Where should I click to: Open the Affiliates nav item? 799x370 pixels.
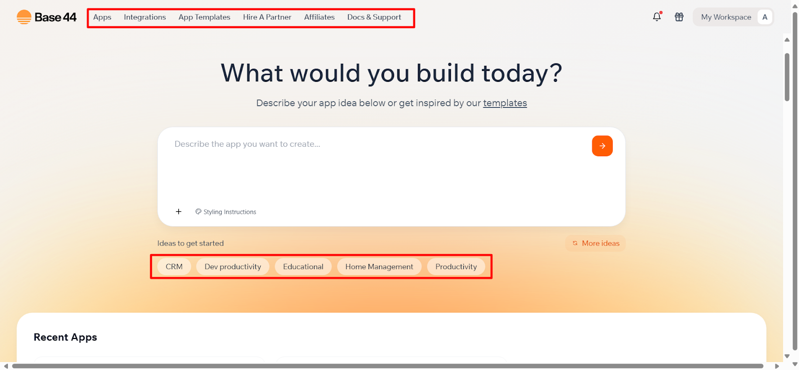click(320, 17)
